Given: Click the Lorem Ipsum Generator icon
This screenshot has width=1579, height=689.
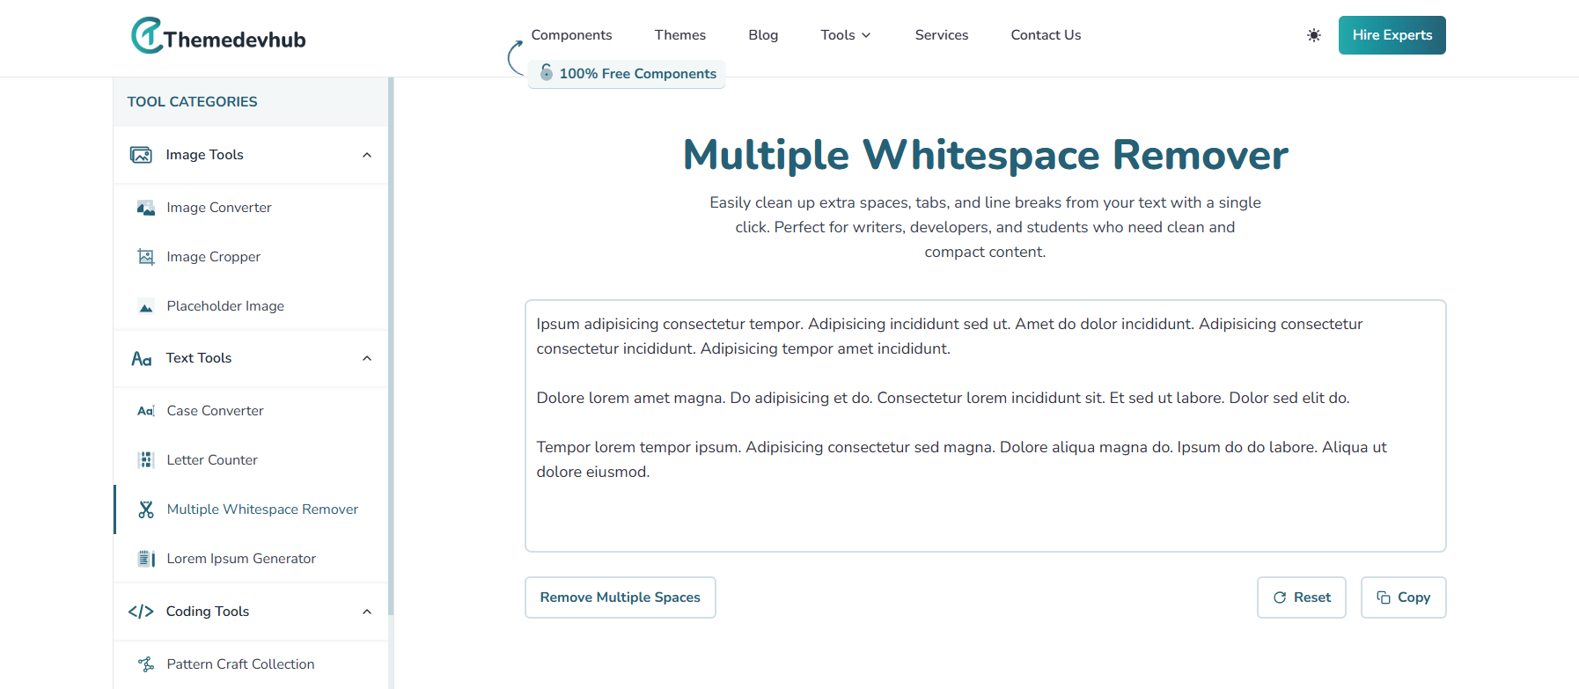Looking at the screenshot, I should click(x=146, y=559).
